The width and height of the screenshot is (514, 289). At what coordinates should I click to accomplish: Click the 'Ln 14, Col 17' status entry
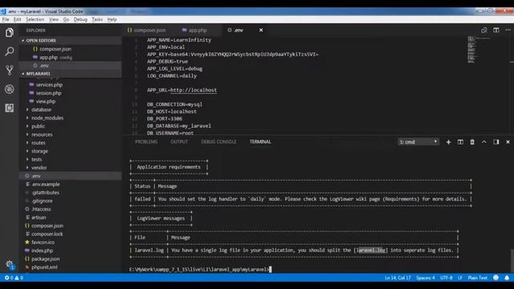point(398,278)
